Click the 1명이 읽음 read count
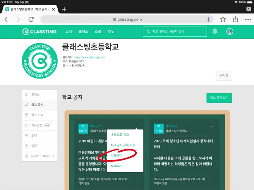The width and height of the screenshot is (254, 190). [84, 183]
